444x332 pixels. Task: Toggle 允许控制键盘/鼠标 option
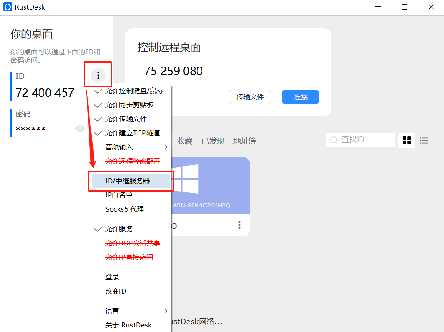[131, 91]
